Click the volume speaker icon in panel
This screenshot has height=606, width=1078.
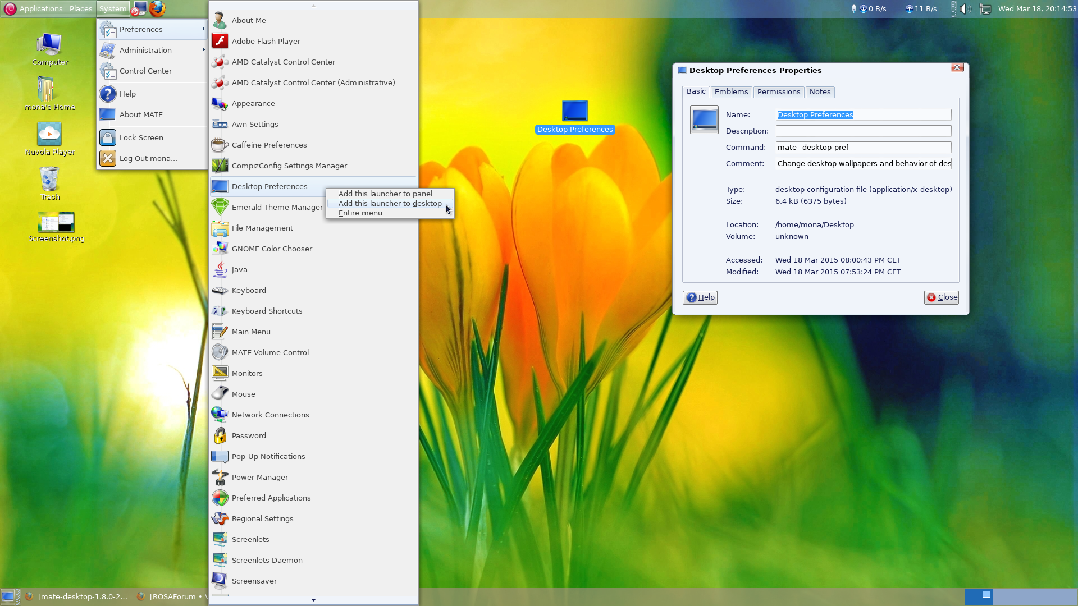[965, 9]
